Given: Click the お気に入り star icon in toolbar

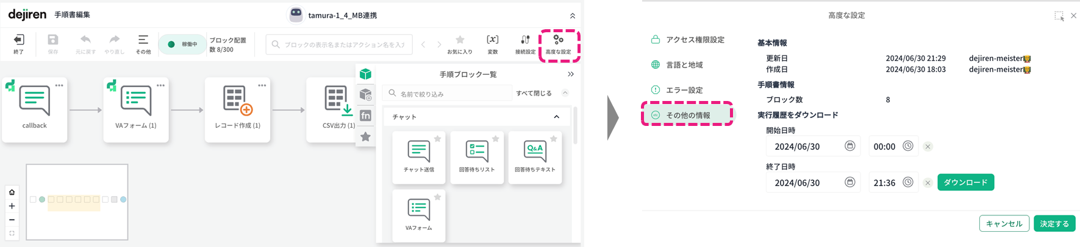Looking at the screenshot, I should (x=460, y=40).
